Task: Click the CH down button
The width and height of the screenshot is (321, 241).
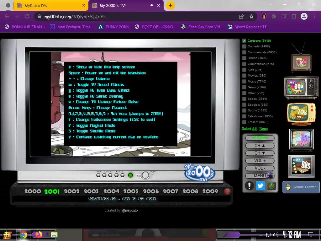Action: pyautogui.click(x=260, y=153)
